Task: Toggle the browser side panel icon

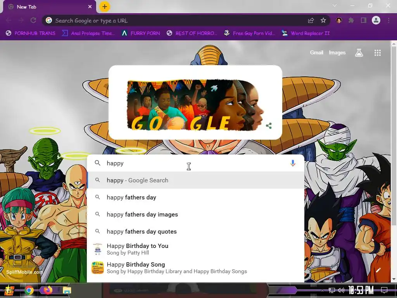Action: (x=364, y=20)
